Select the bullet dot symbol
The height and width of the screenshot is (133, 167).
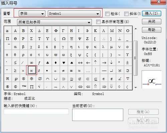[x=47, y=71]
